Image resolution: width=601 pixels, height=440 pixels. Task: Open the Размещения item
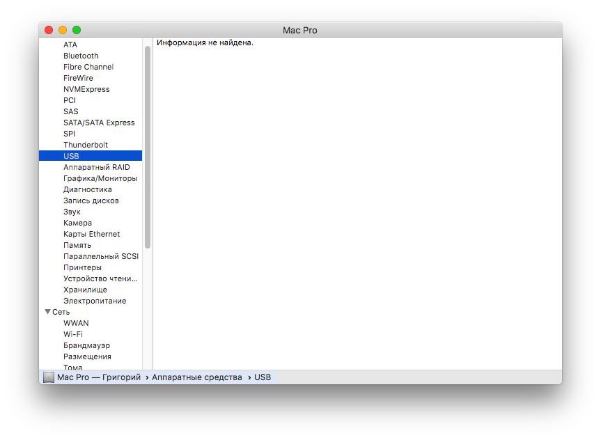[87, 356]
